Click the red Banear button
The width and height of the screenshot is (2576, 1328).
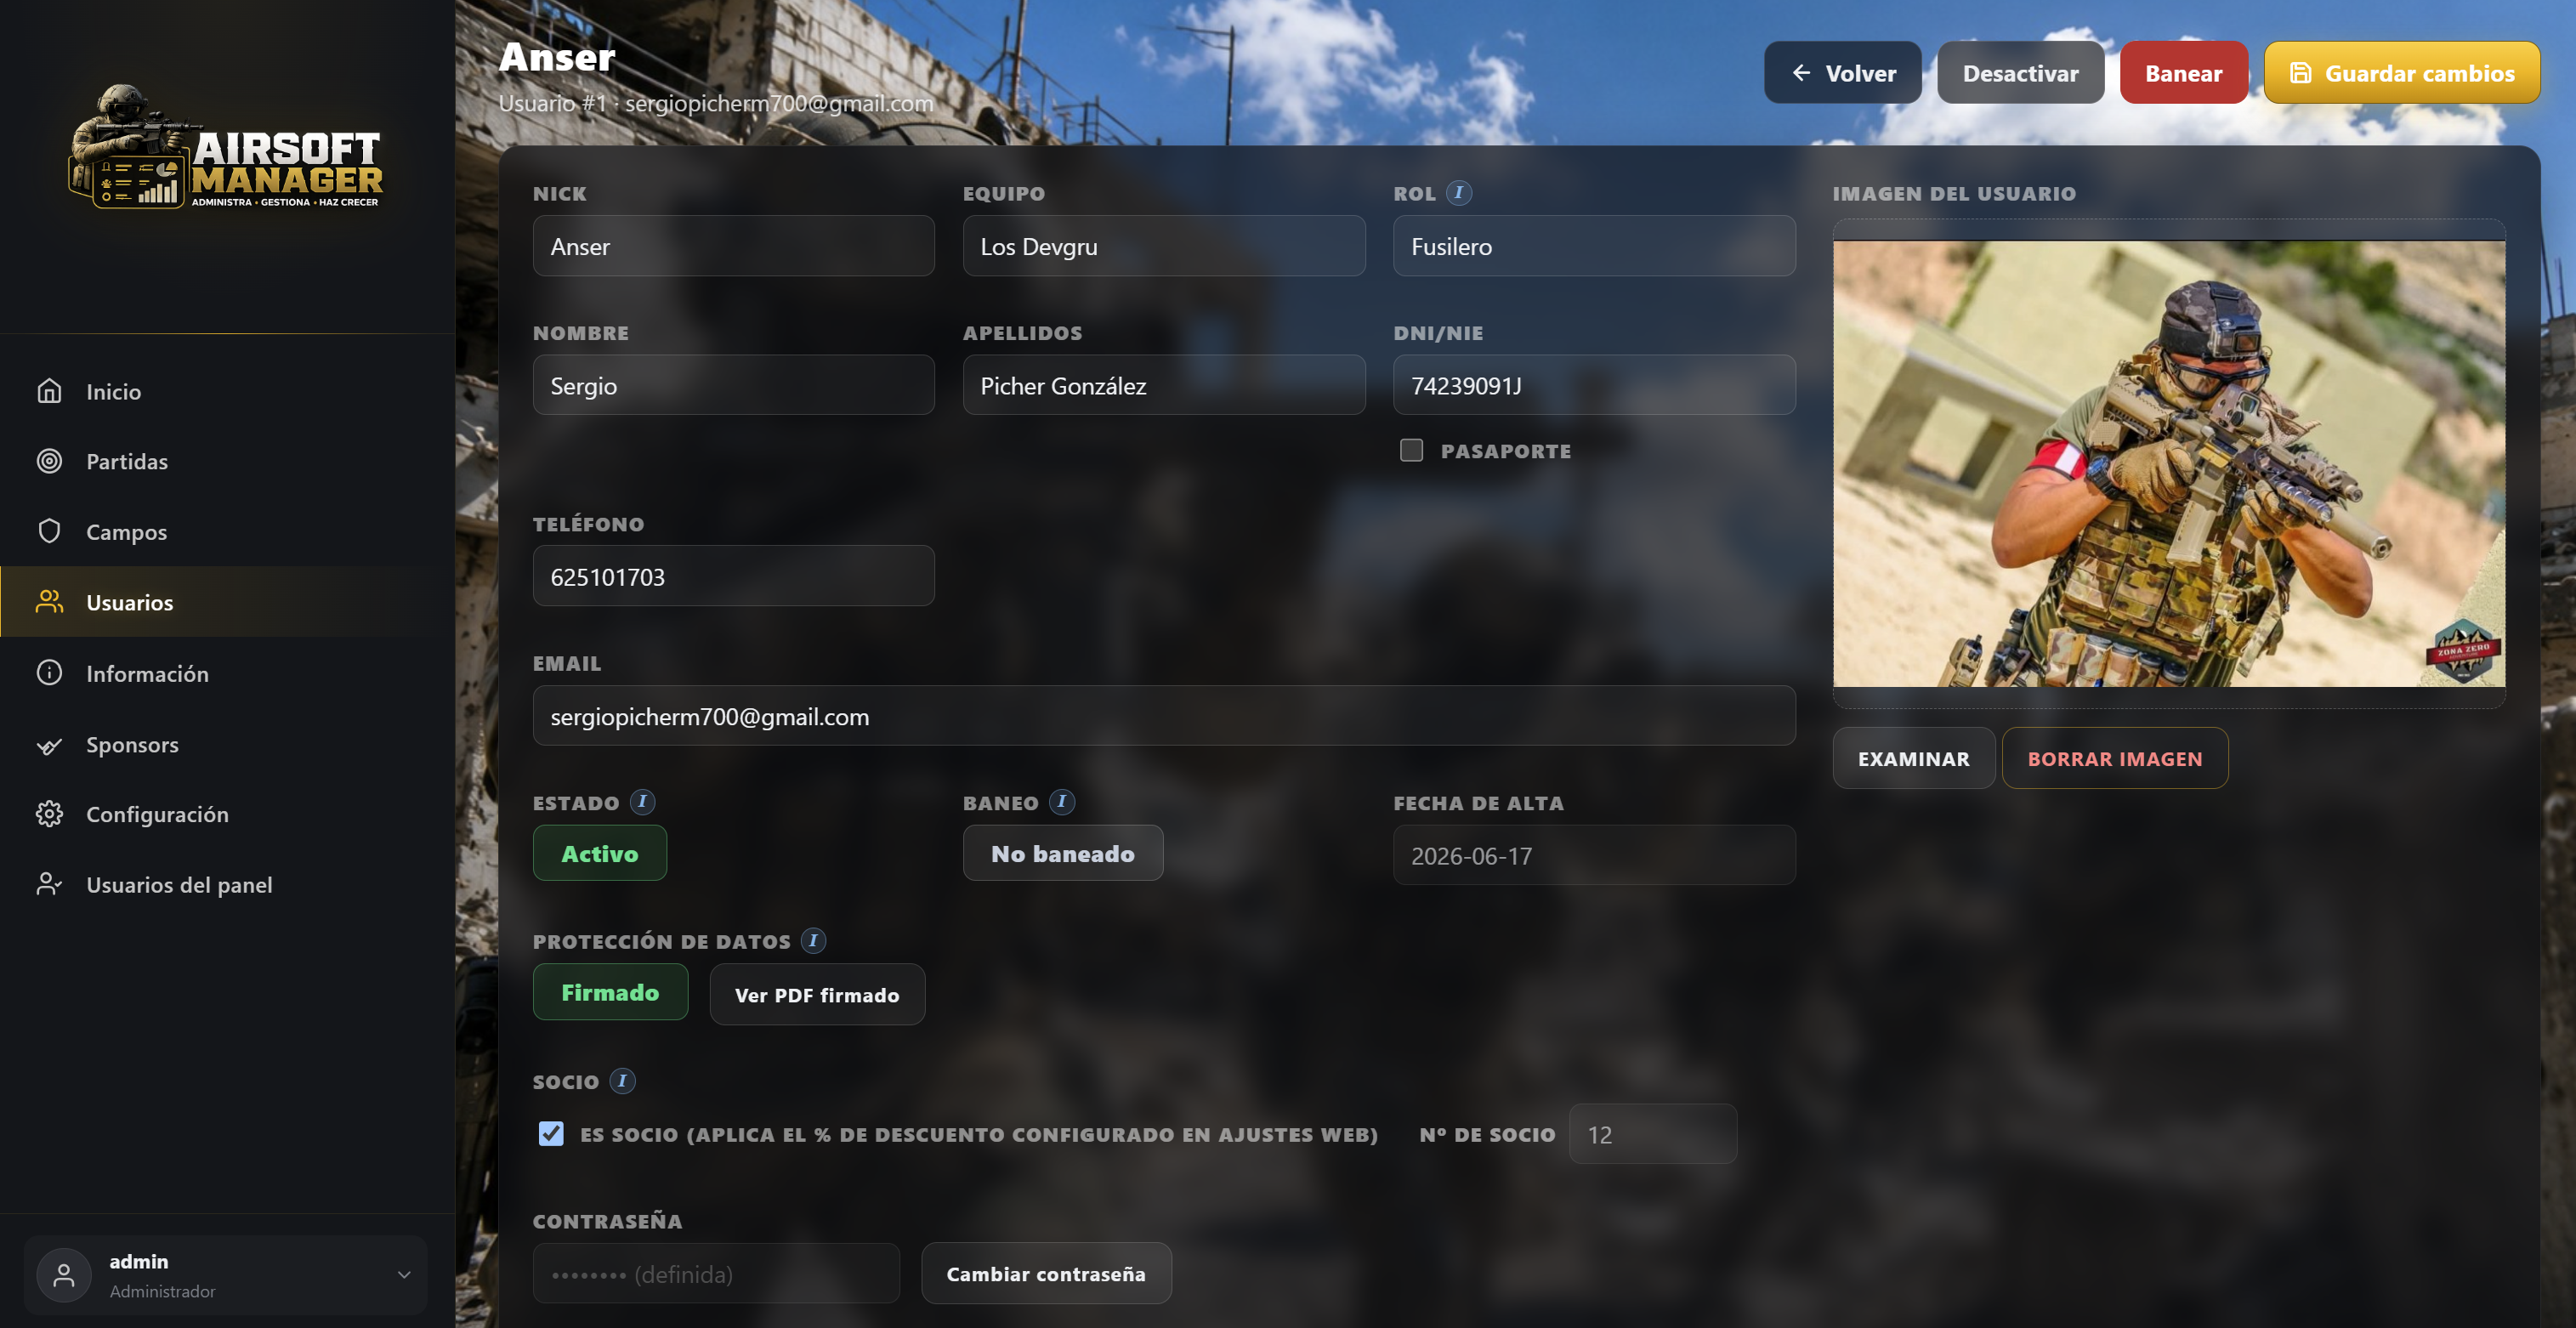(x=2183, y=73)
